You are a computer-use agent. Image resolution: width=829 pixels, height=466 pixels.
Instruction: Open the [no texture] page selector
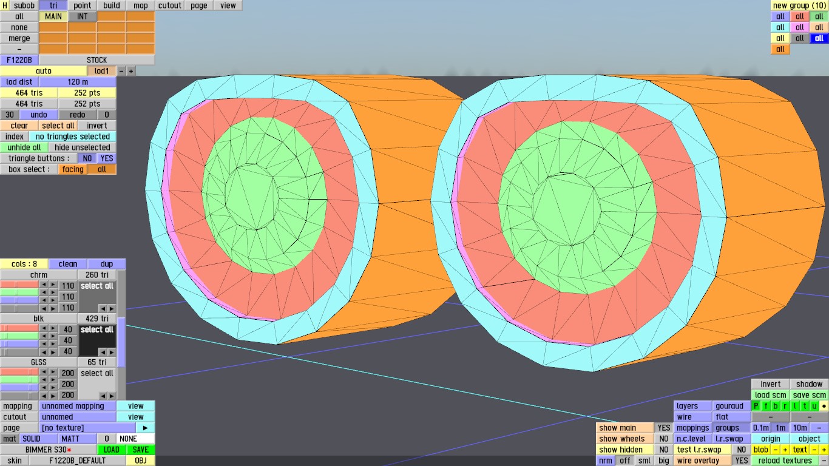[x=87, y=428]
